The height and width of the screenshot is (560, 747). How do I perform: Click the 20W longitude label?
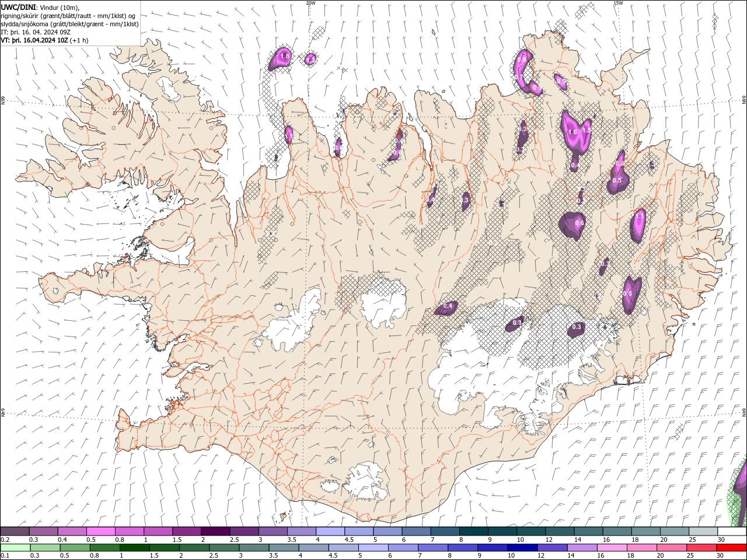click(x=310, y=3)
